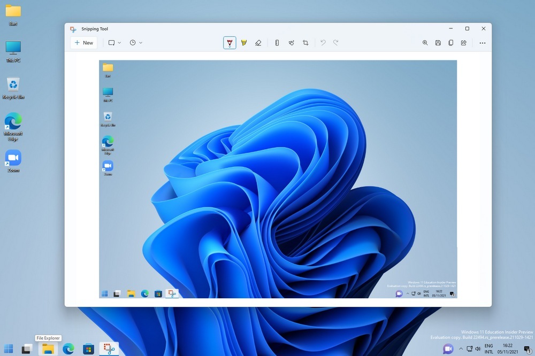Toggle Touch writing mode
Viewport: 535px width, 356px height.
pyautogui.click(x=291, y=43)
